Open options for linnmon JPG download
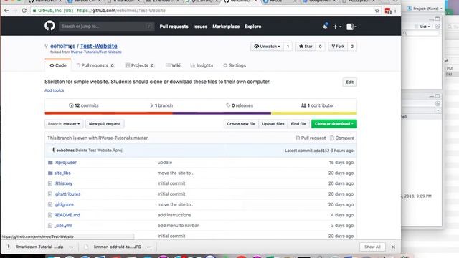Image resolution: width=459 pixels, height=258 pixels. (149, 247)
